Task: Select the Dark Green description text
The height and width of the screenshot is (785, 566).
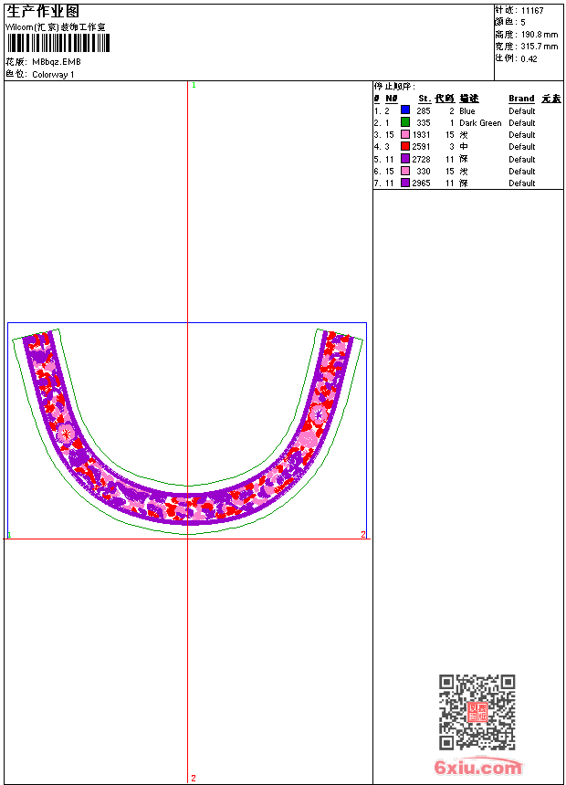Action: [480, 123]
